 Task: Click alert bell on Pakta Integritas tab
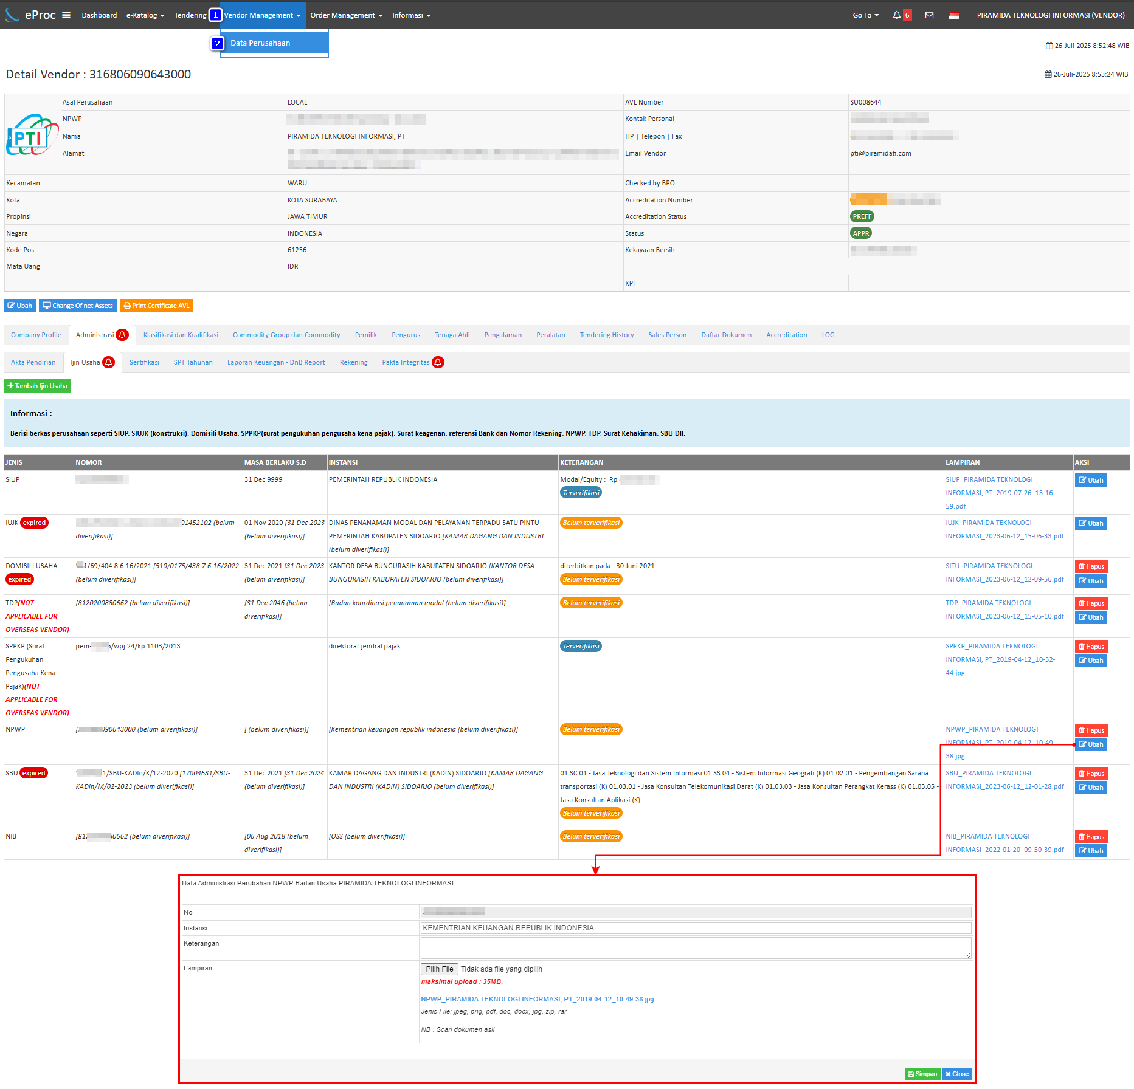[438, 362]
